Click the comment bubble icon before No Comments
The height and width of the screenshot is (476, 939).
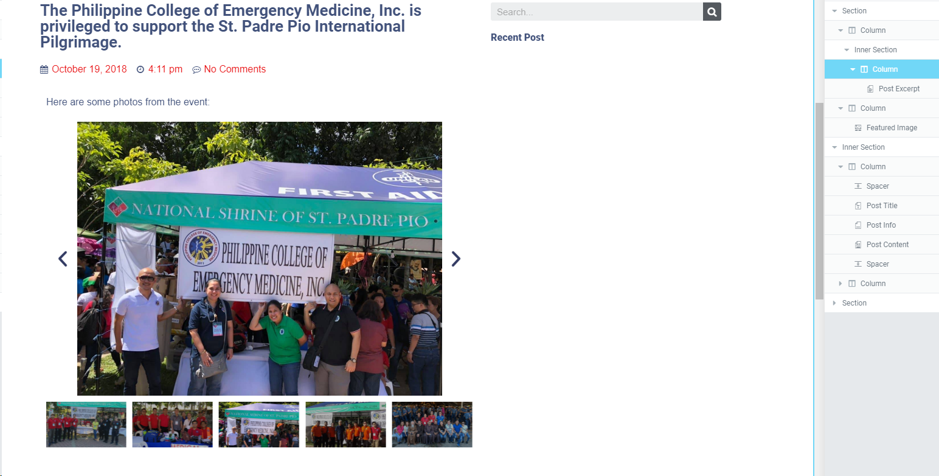[196, 69]
